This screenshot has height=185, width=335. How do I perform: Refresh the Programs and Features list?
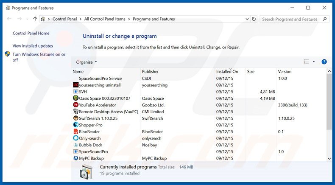tap(254, 19)
